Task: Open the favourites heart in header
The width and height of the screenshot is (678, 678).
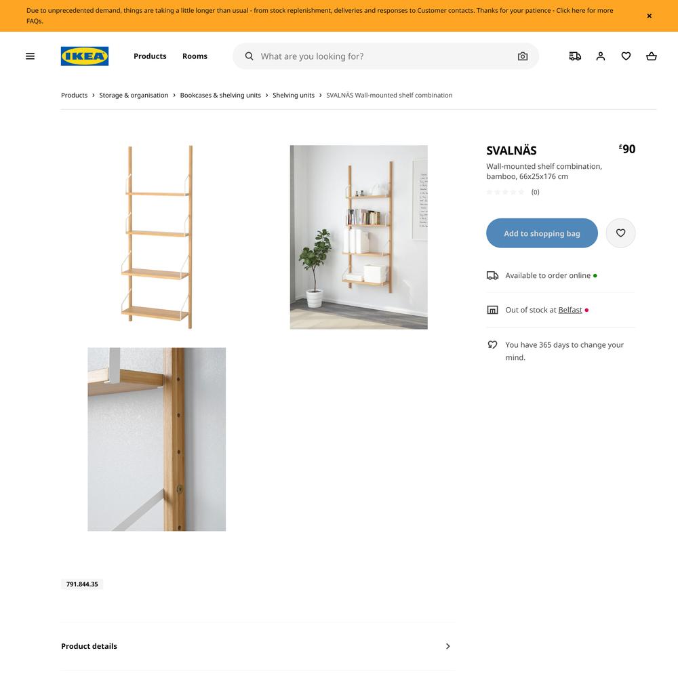Action: click(x=626, y=56)
